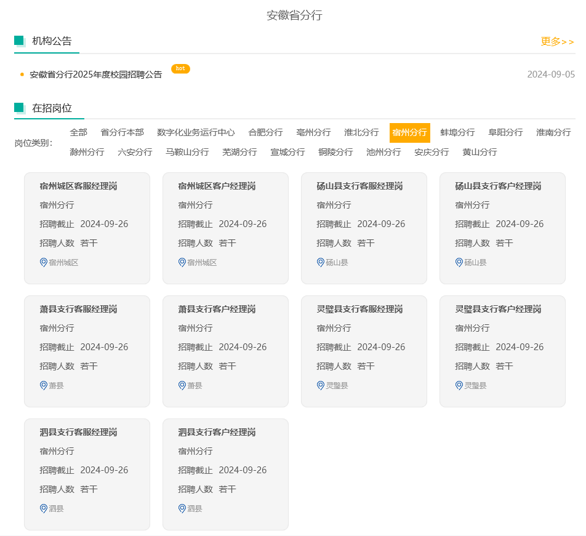Screen dimensions: 586x536
Task: Select the 黄山分行 tab
Action: click(x=480, y=153)
